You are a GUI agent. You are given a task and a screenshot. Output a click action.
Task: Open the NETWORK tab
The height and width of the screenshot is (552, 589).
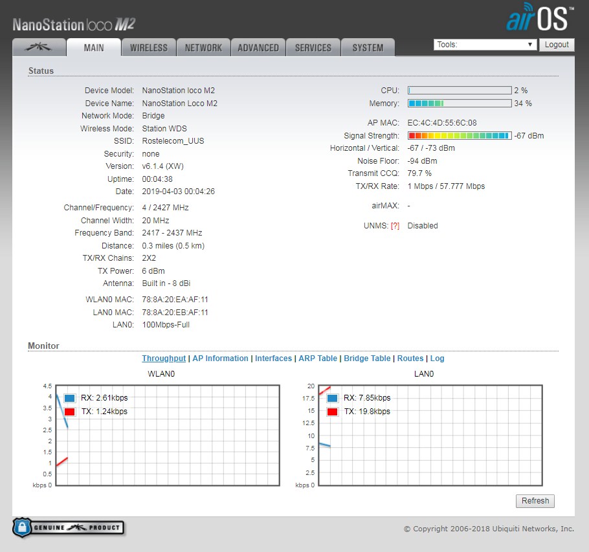coord(204,47)
